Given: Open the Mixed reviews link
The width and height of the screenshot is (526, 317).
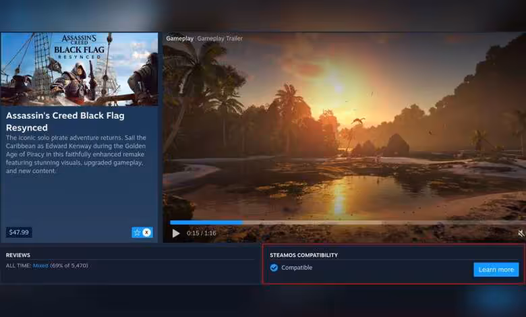Looking at the screenshot, I should [40, 266].
